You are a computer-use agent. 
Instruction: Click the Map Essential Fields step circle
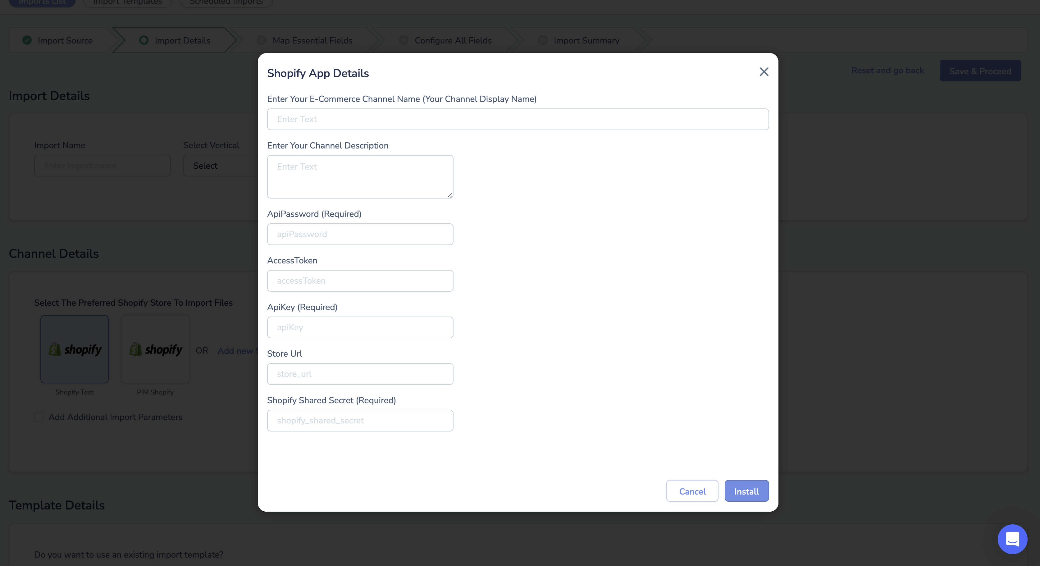tap(262, 40)
